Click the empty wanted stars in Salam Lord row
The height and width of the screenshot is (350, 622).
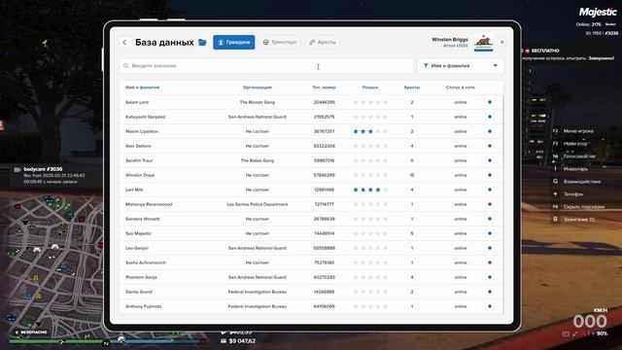370,102
